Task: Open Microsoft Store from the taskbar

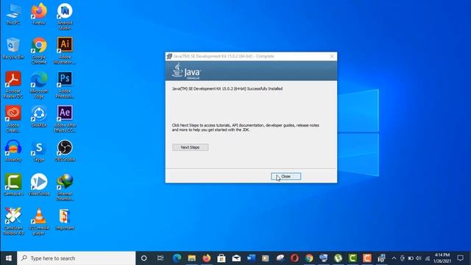Action: coord(222,258)
